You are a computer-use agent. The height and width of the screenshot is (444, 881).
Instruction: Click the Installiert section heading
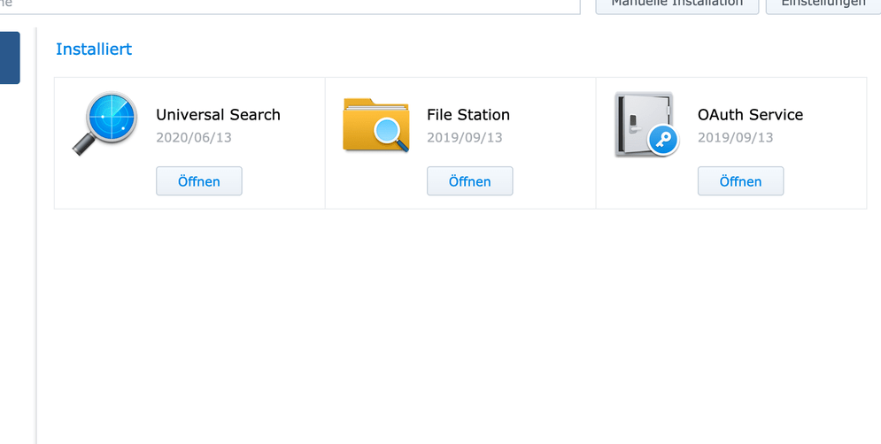94,49
